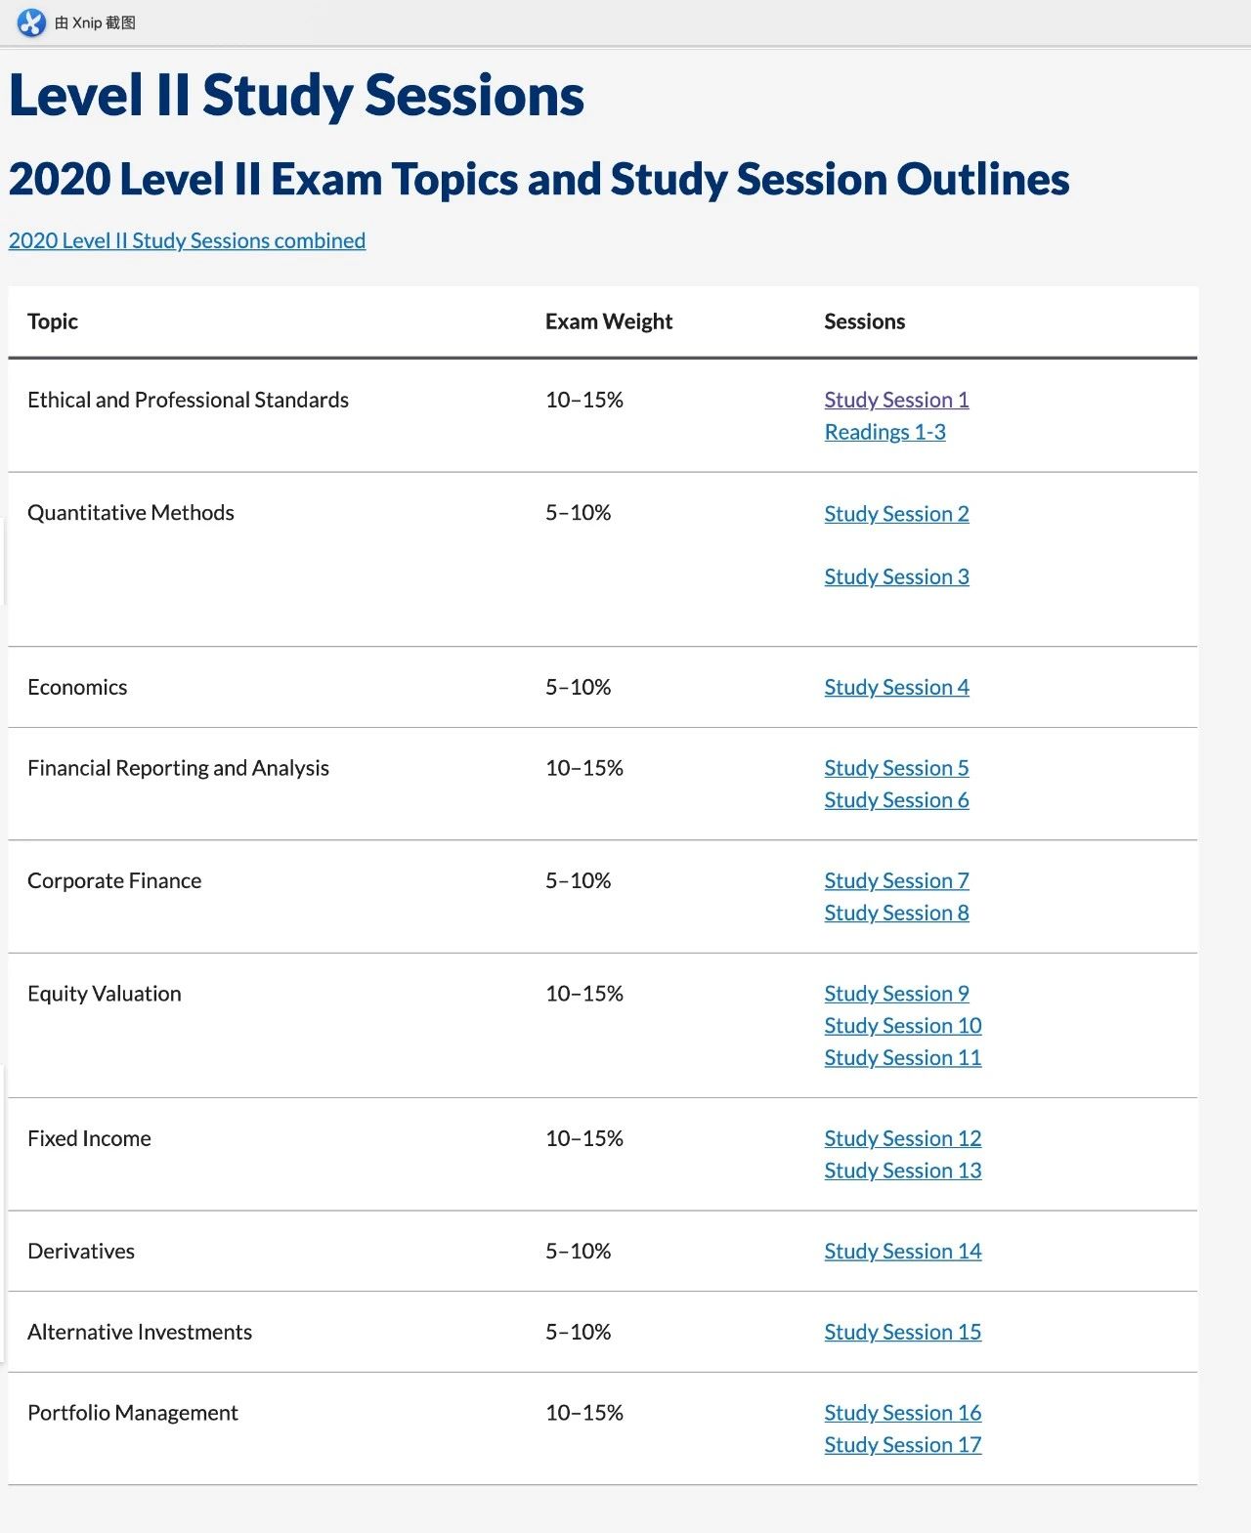Open Study Session 11 for Equity Valuation
Image resolution: width=1251 pixels, height=1533 pixels.
pos(902,1058)
